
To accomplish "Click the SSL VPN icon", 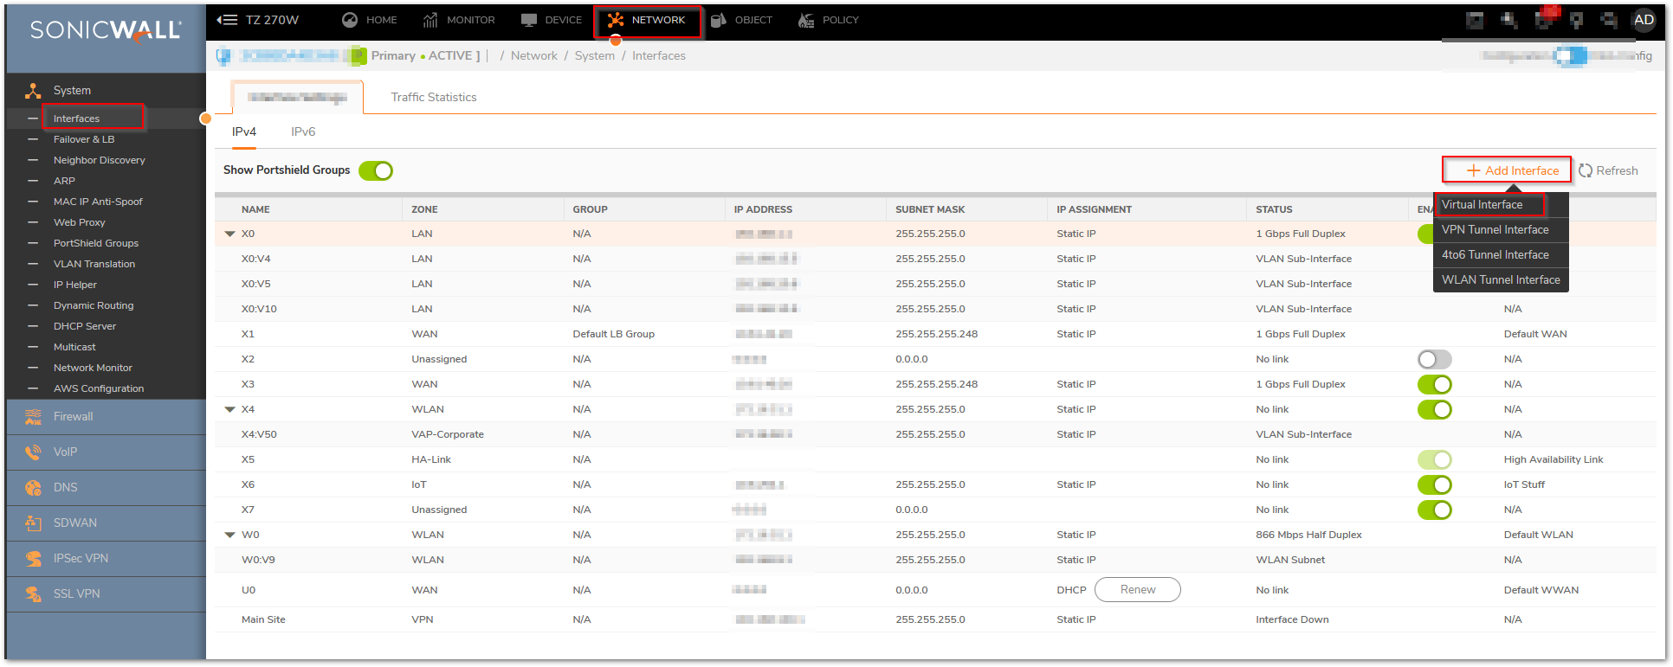I will point(33,594).
